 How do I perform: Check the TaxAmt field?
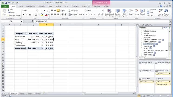point(141,33)
